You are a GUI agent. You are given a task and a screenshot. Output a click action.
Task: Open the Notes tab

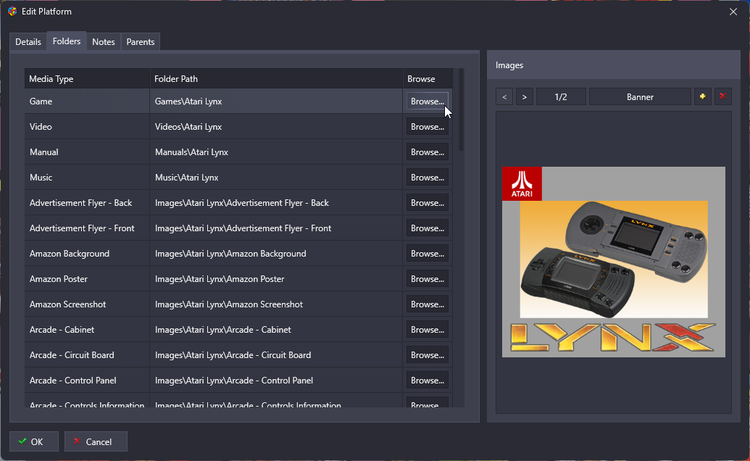click(104, 41)
